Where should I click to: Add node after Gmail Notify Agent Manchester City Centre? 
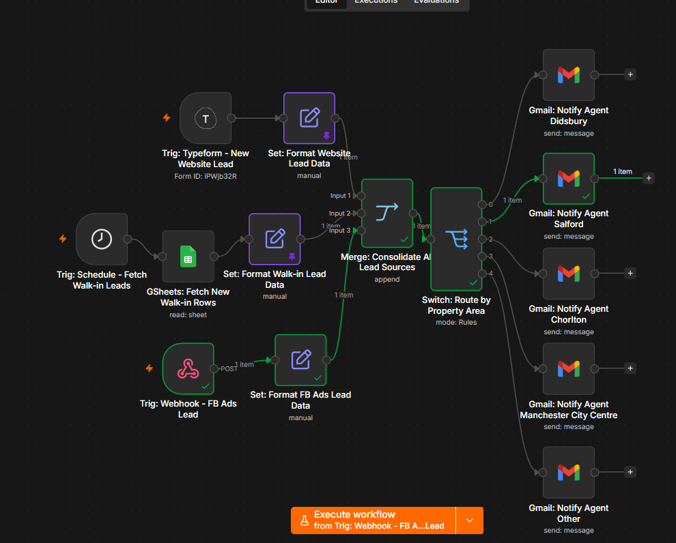pyautogui.click(x=630, y=368)
